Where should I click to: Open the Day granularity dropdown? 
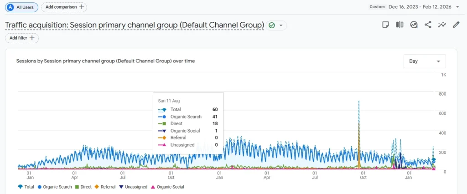[425, 61]
